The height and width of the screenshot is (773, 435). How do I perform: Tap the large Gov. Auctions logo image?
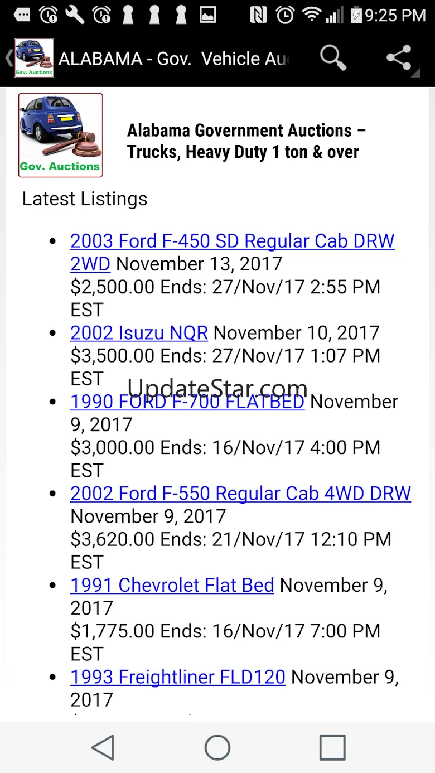click(x=61, y=136)
